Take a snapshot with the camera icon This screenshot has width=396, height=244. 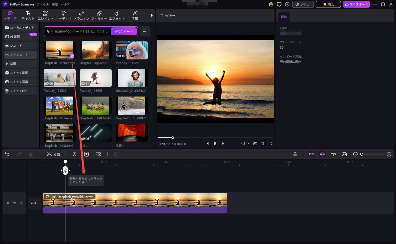(255, 143)
